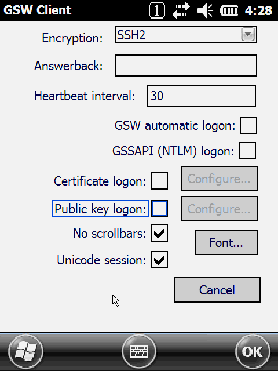Expand the Encryption dropdown arrow

click(x=248, y=35)
